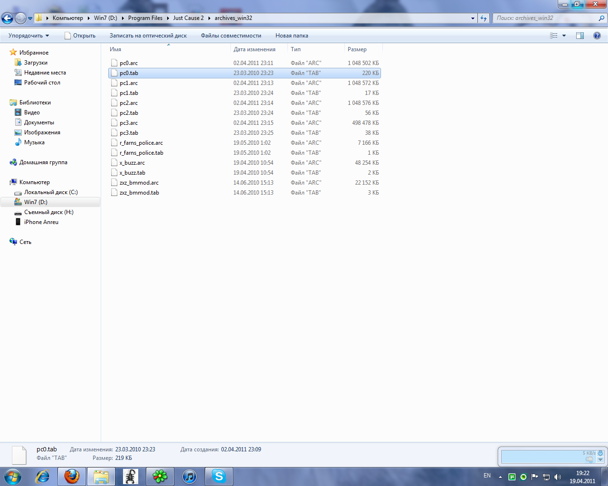The width and height of the screenshot is (608, 486).
Task: Open the Windows Start menu
Action: point(13,476)
